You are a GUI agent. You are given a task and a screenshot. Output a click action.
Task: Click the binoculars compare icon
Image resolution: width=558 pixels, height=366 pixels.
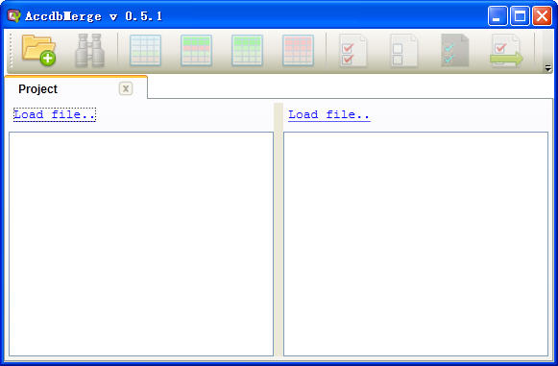tap(89, 50)
